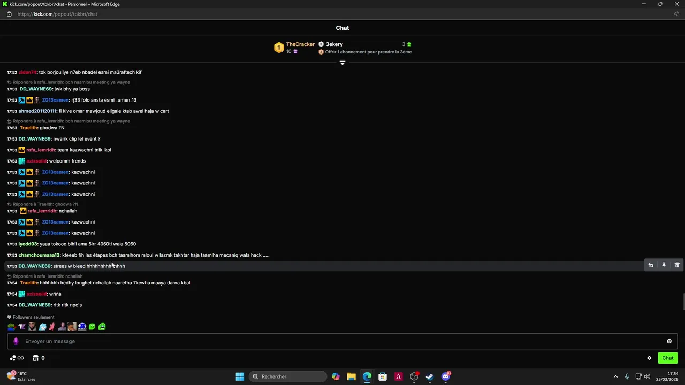Click the taskbar volume speaker icon
The width and height of the screenshot is (685, 385).
(647, 376)
